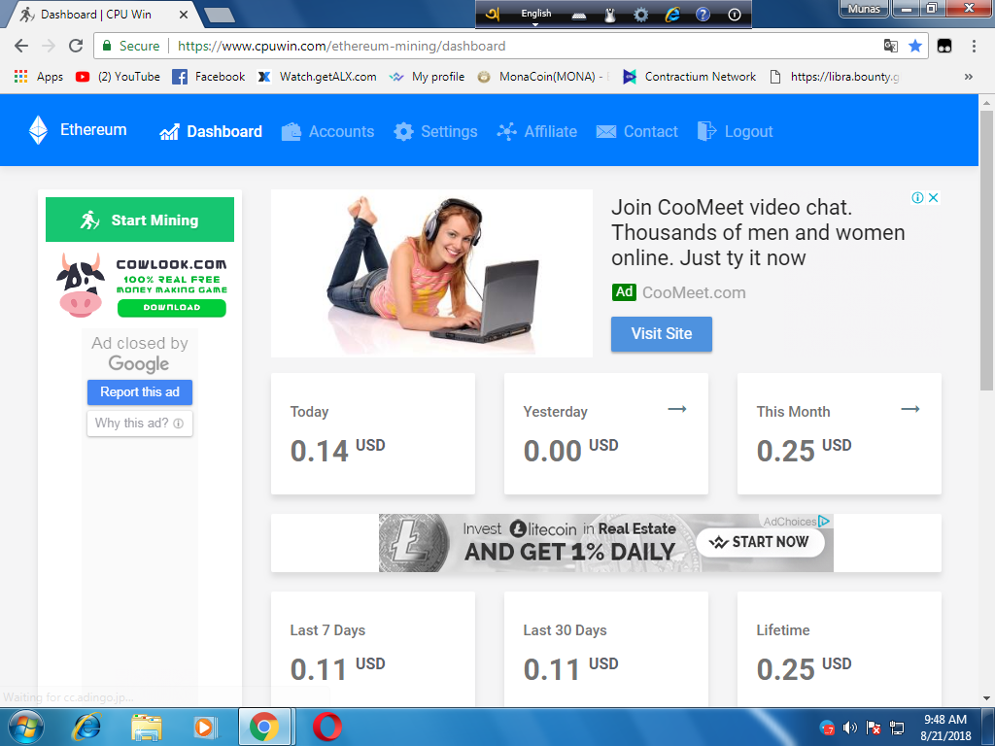Viewport: 995px width, 746px height.
Task: Reload the page in Chrome
Action: [x=76, y=46]
